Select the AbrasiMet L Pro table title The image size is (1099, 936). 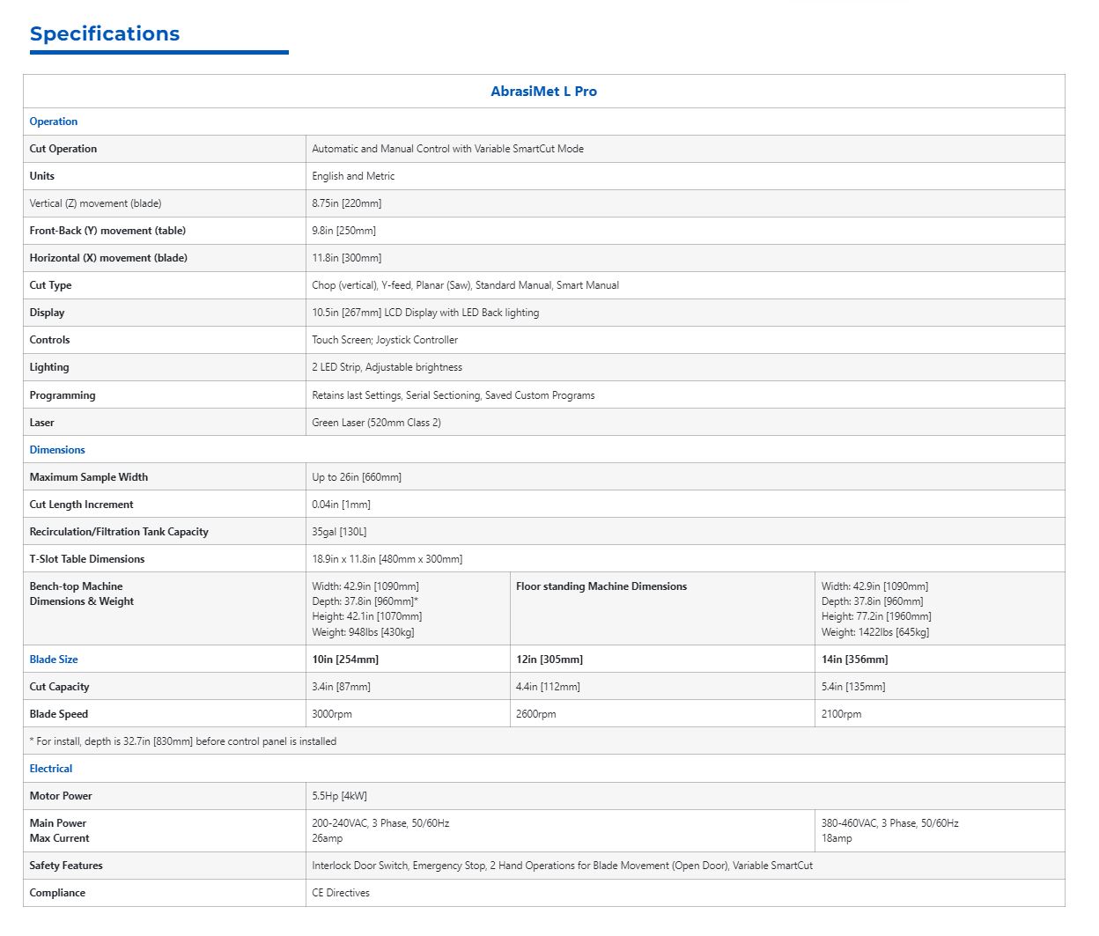(543, 92)
